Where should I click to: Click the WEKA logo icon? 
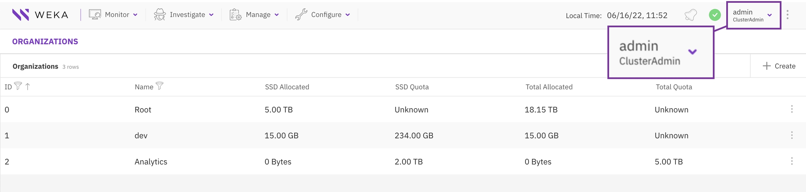21,15
